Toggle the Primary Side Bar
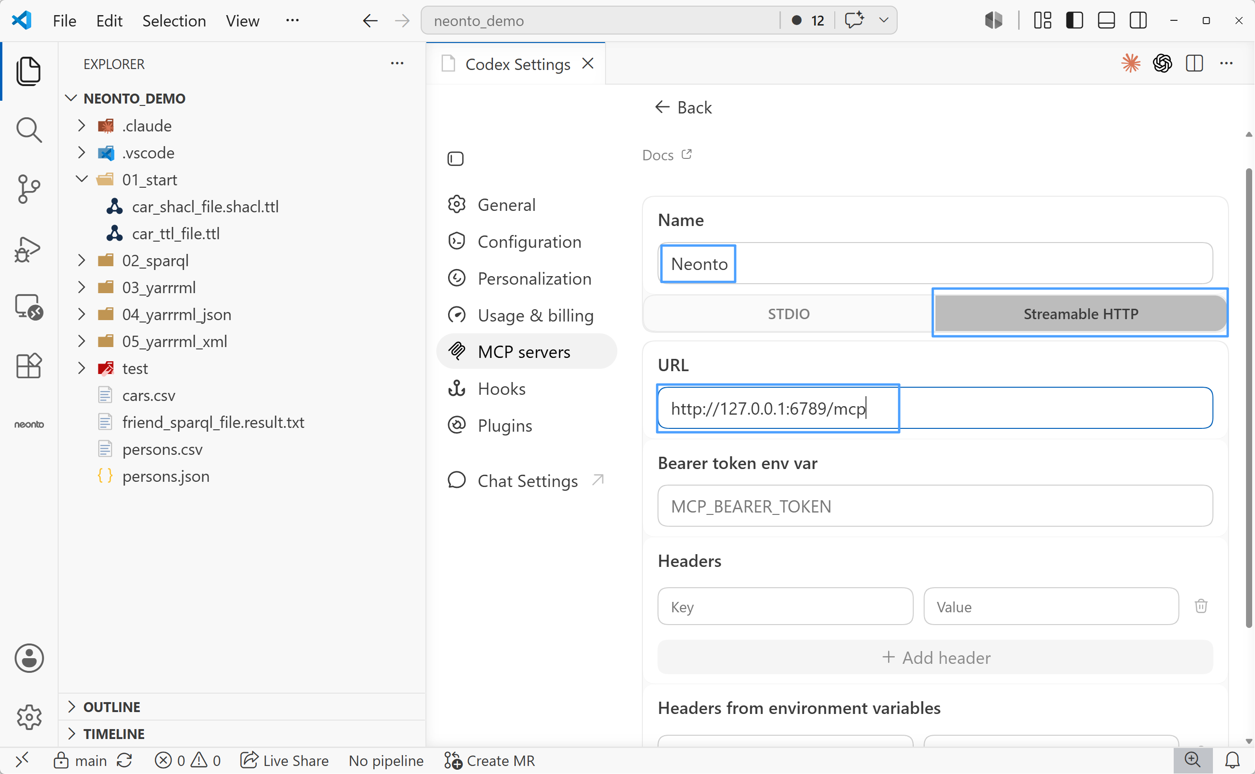The height and width of the screenshot is (774, 1255). tap(1074, 20)
